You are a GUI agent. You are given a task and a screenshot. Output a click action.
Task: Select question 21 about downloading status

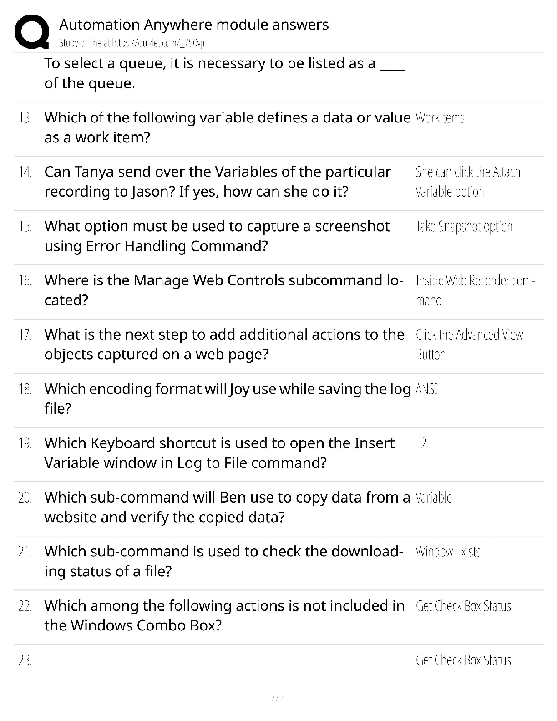tap(224, 561)
